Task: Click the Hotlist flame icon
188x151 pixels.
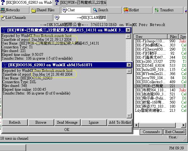Action: pyautogui.click(x=126, y=10)
